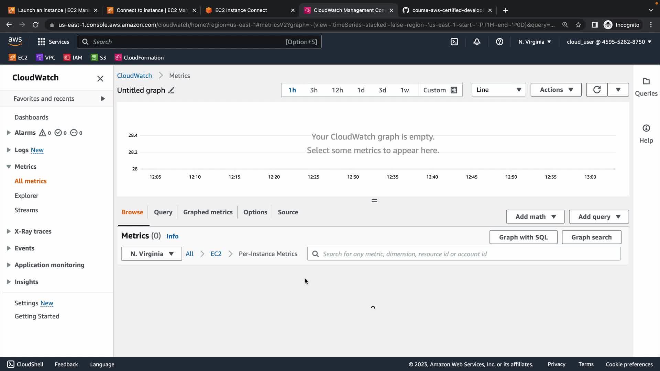
Task: Open the Add math dropdown
Action: point(535,217)
